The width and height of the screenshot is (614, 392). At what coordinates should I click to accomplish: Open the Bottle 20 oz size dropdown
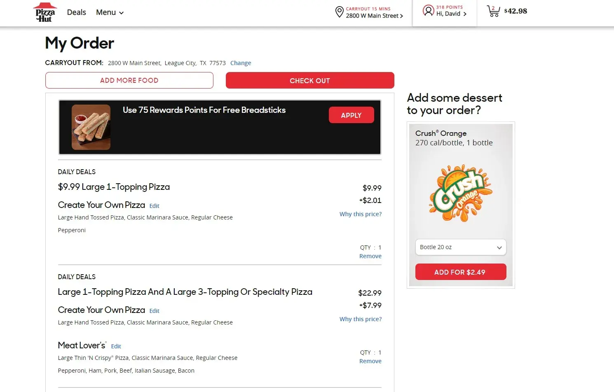[461, 247]
